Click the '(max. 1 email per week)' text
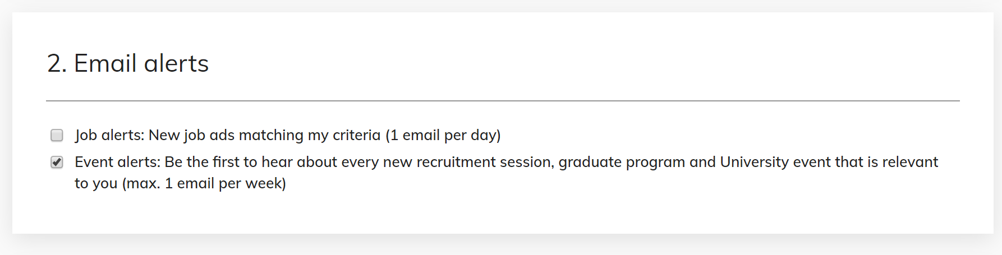 point(204,183)
